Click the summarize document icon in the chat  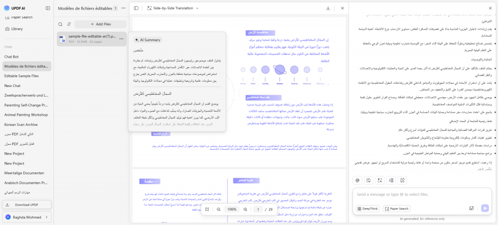(x=369, y=180)
